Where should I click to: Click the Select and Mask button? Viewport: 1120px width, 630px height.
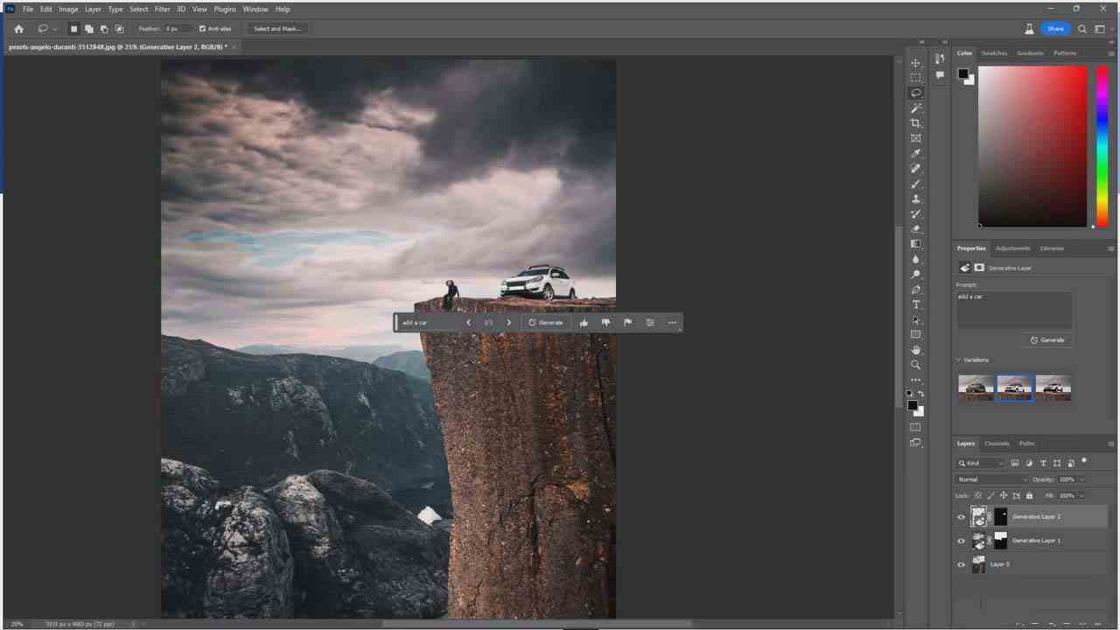tap(276, 28)
